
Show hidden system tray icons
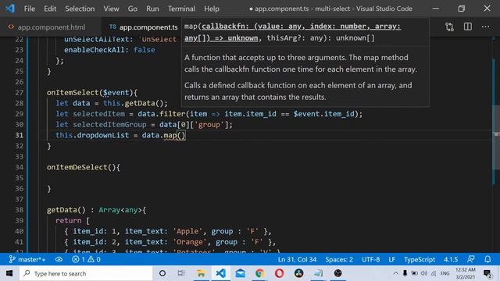pos(395,273)
